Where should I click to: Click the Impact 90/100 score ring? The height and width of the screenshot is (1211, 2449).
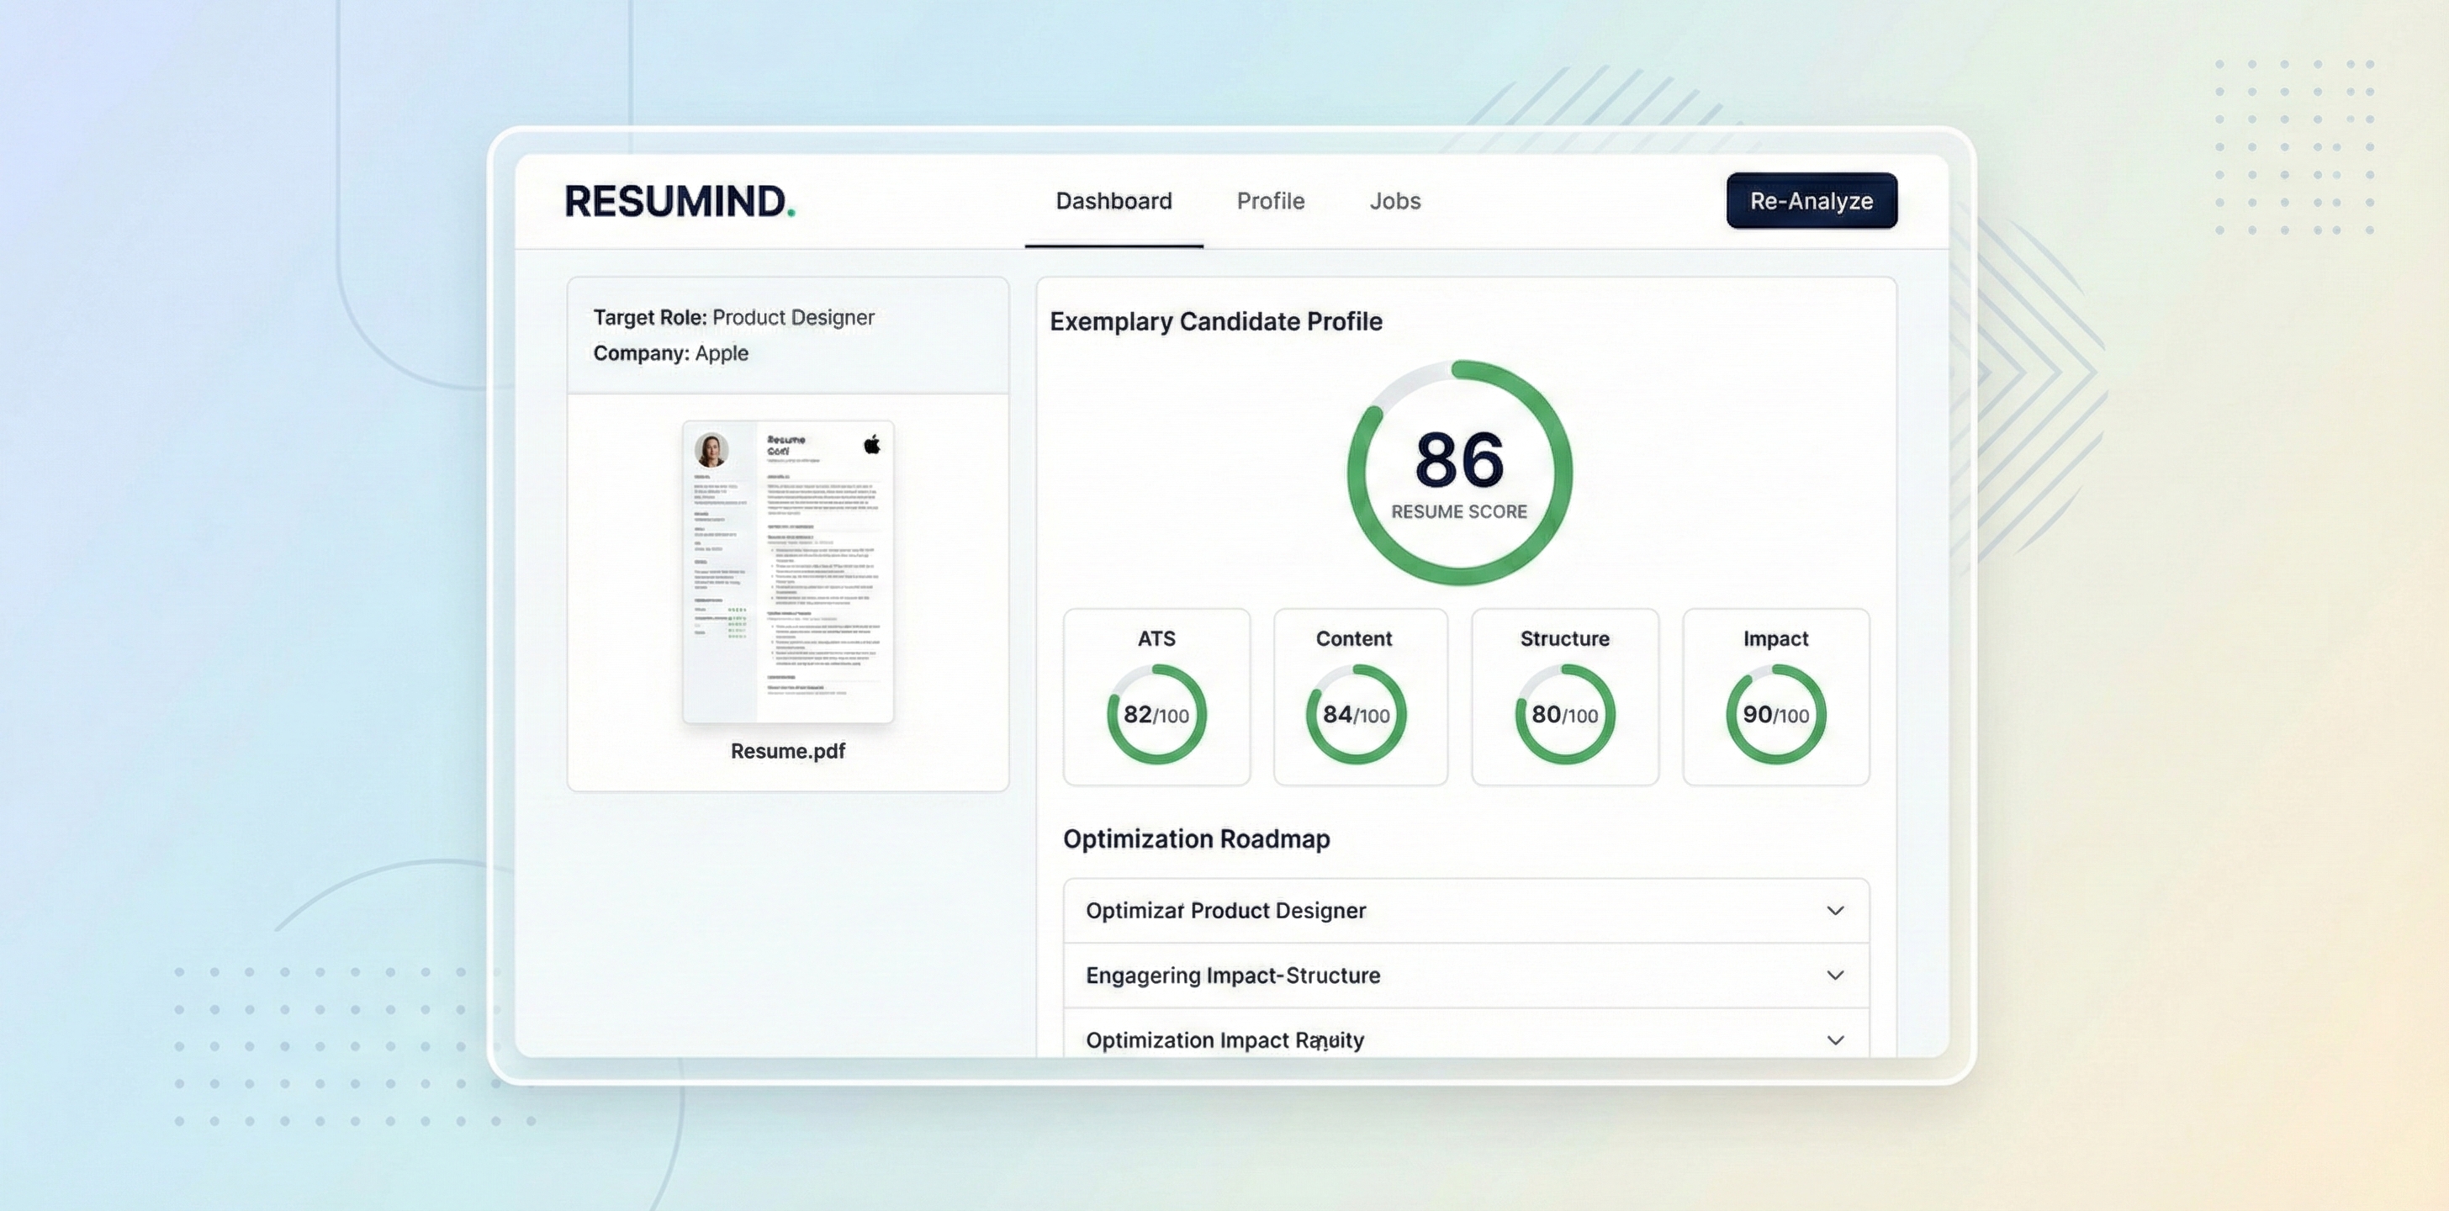tap(1775, 714)
